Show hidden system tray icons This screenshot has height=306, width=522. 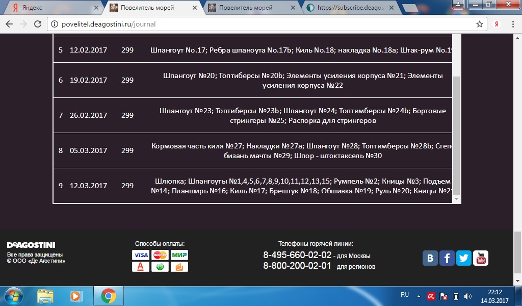419,296
